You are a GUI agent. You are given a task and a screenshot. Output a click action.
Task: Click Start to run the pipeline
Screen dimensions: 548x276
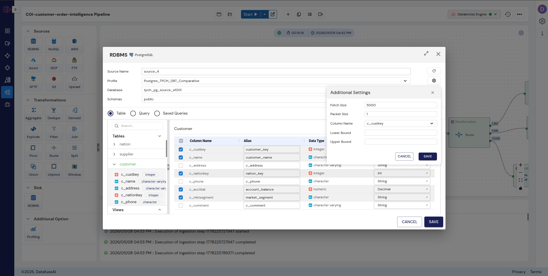[250, 14]
